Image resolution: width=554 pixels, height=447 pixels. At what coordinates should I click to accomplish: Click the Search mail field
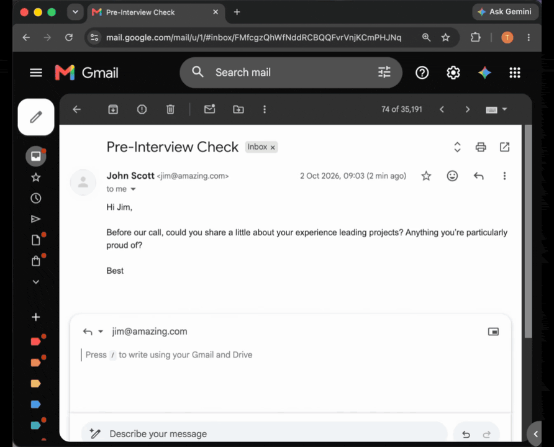291,73
